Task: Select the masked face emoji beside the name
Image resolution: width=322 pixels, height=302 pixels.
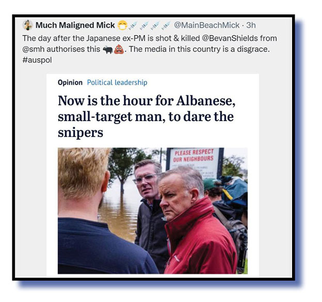Action: [122, 25]
